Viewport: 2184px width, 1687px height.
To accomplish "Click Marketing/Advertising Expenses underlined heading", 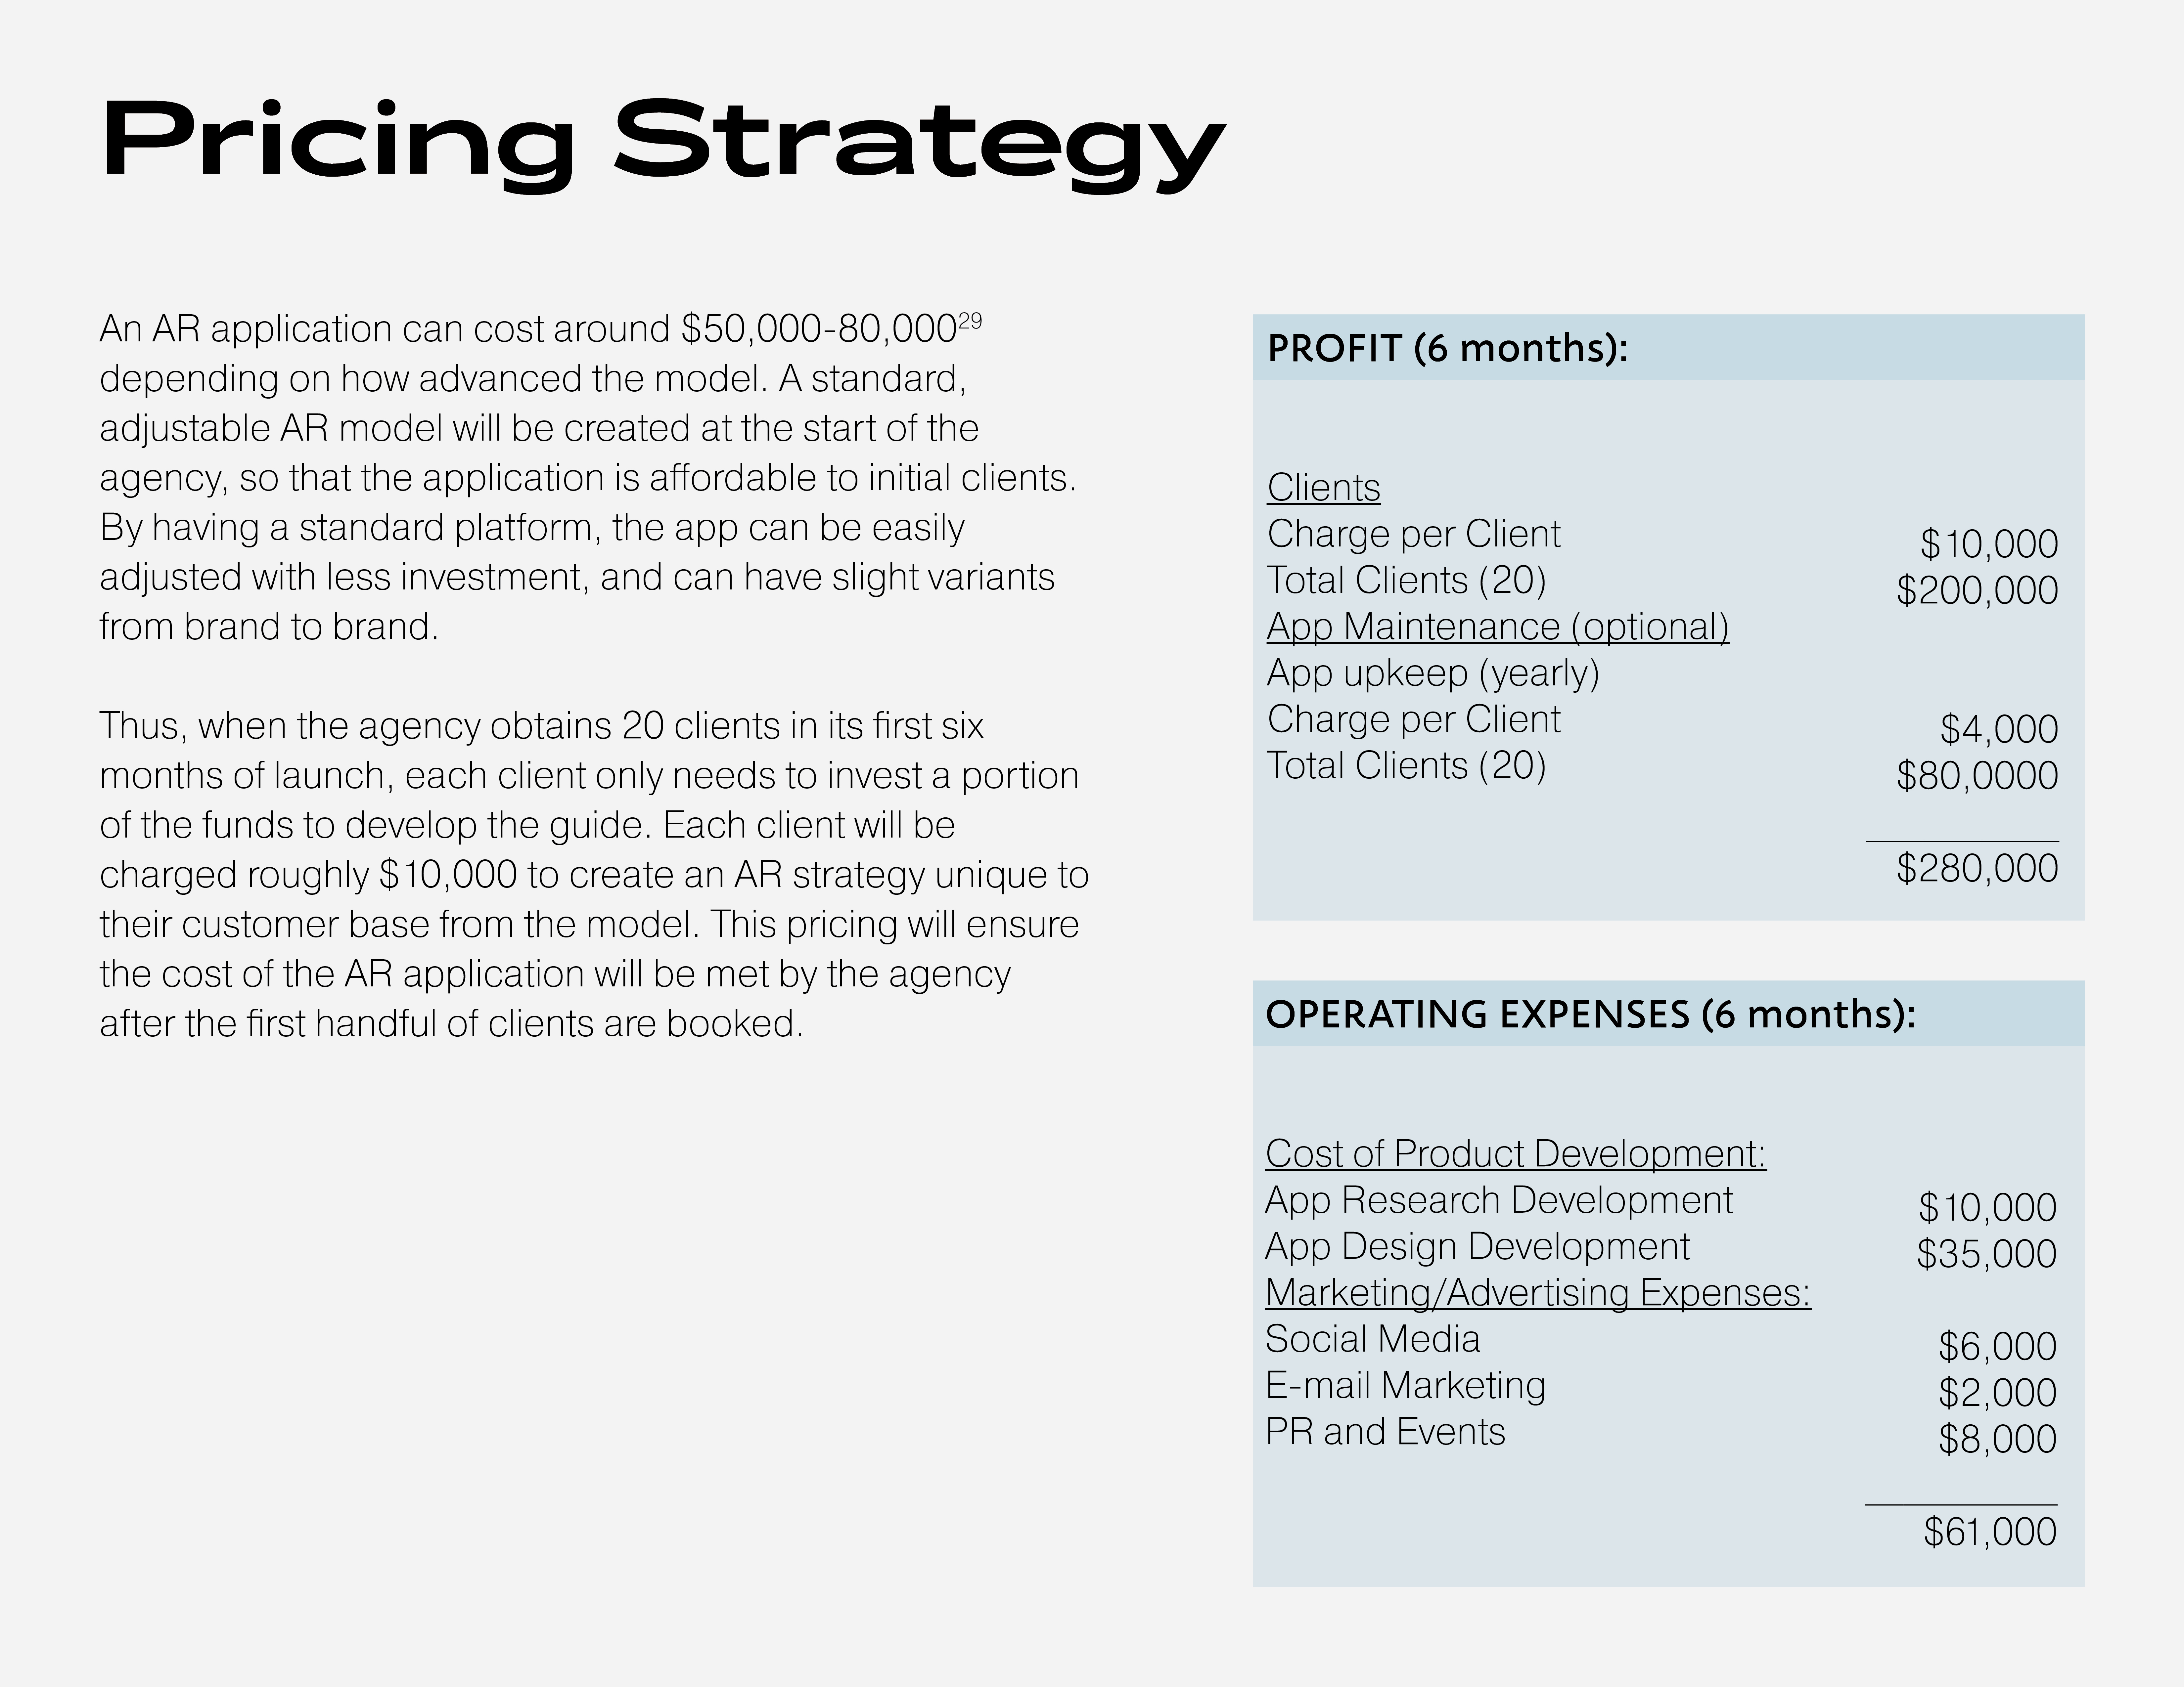I will 1537,1292.
